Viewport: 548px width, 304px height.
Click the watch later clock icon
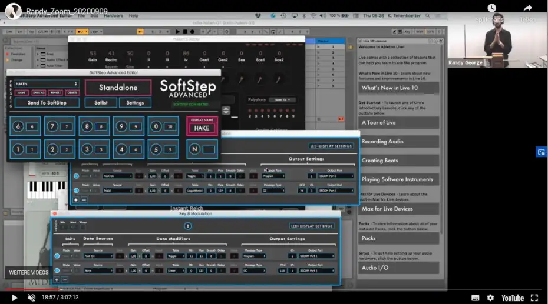pos(492,8)
